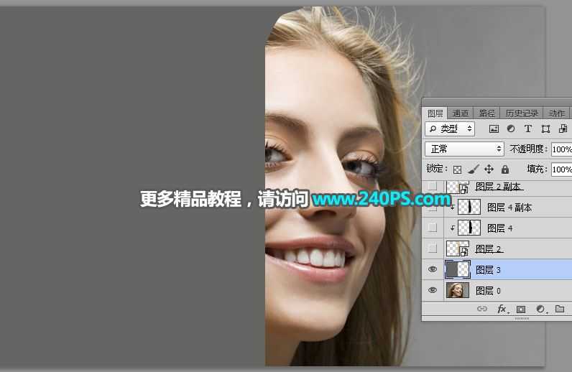The width and height of the screenshot is (572, 372).
Task: Show 图层 4 by clicking visibility box
Action: click(x=432, y=228)
